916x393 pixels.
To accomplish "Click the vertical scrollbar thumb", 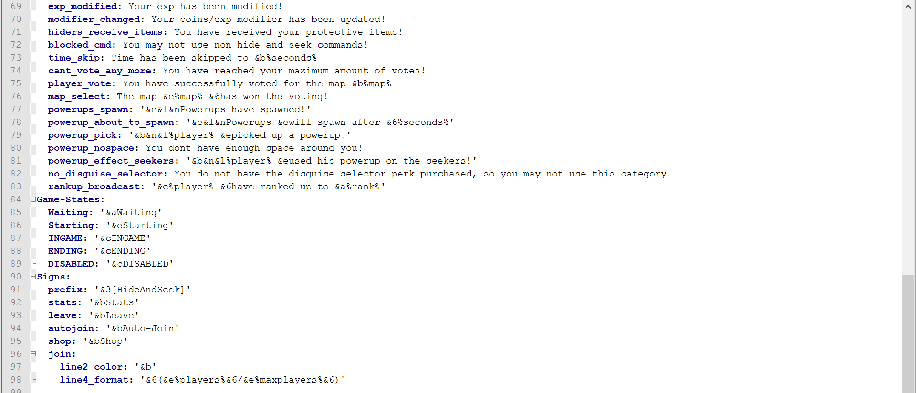I will (908, 334).
